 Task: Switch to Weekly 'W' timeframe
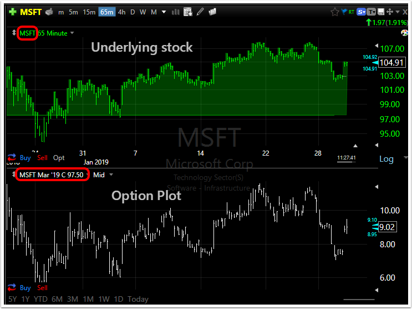click(x=143, y=12)
